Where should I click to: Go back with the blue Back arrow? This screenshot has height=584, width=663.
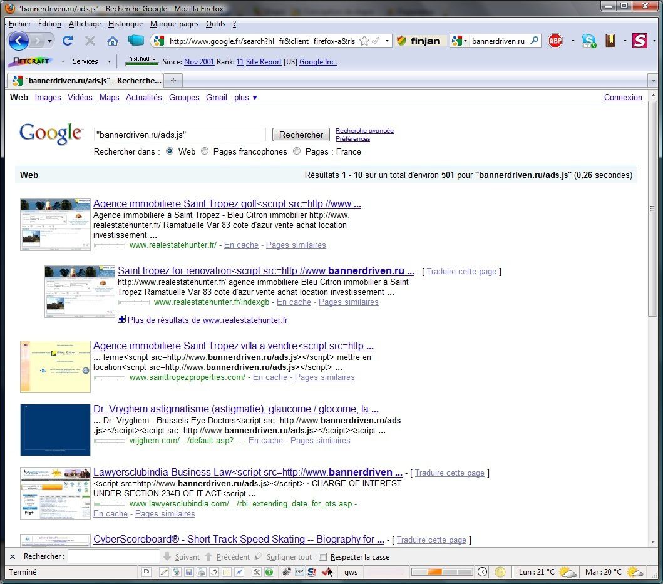coord(19,41)
